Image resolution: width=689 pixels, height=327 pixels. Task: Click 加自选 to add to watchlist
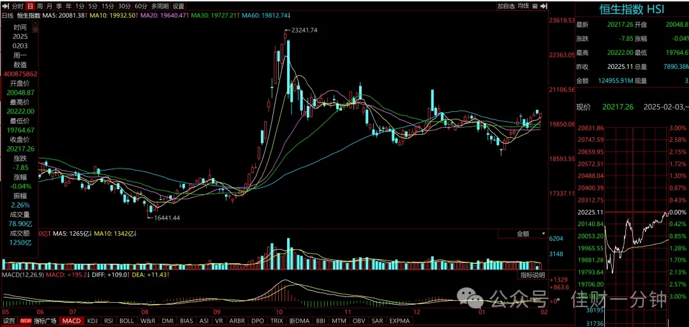pyautogui.click(x=506, y=6)
